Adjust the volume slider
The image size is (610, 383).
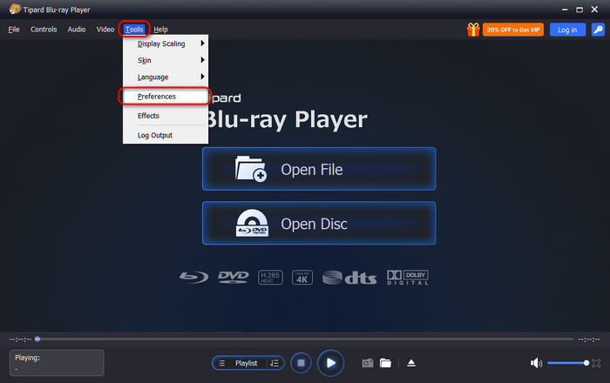pos(567,363)
